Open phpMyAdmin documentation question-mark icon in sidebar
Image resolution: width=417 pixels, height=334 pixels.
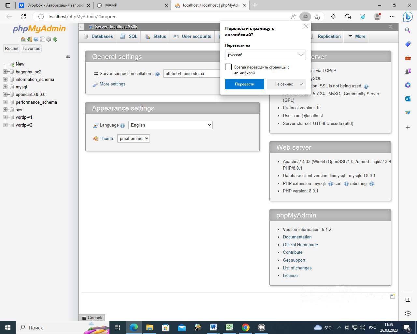36,39
